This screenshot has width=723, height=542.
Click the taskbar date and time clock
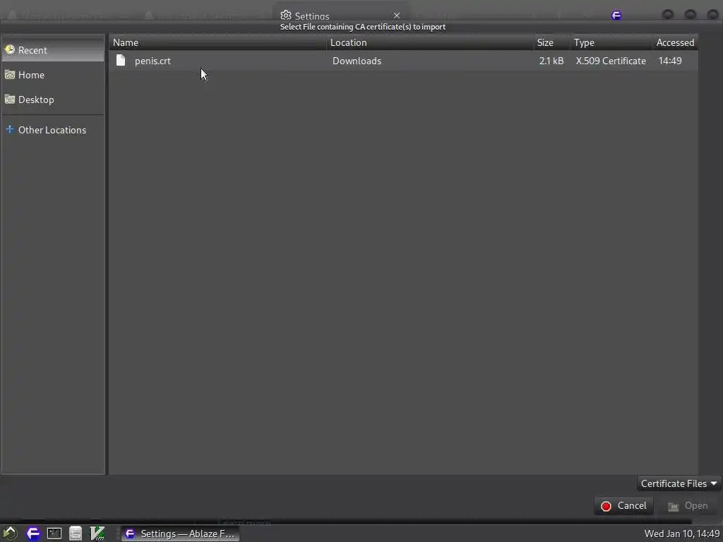pyautogui.click(x=682, y=534)
